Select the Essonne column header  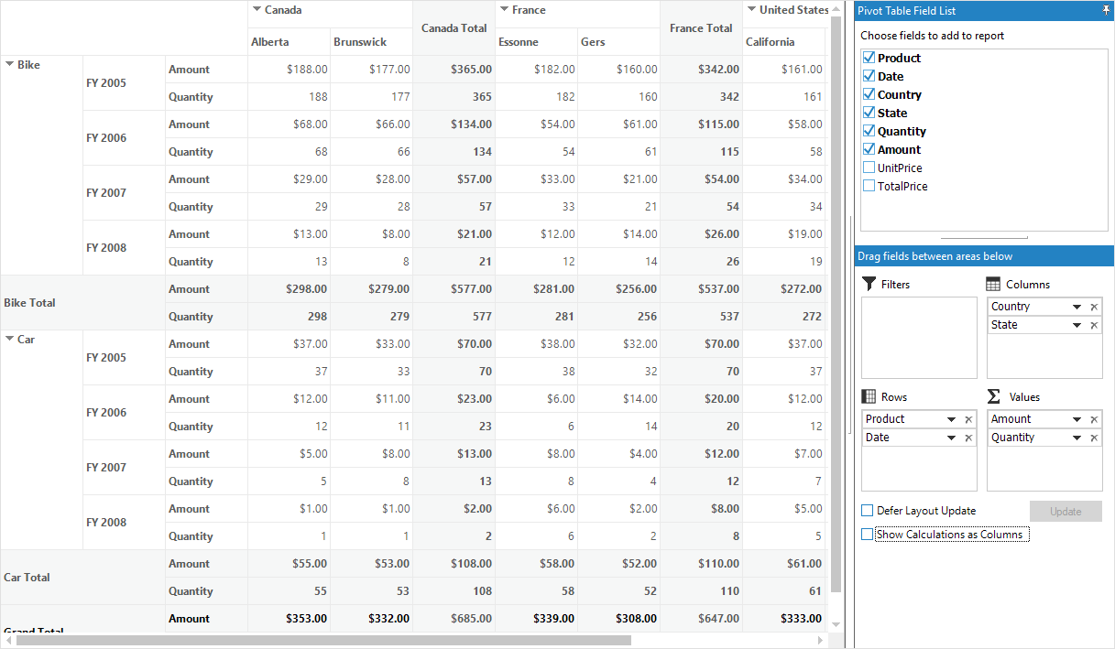tap(536, 42)
